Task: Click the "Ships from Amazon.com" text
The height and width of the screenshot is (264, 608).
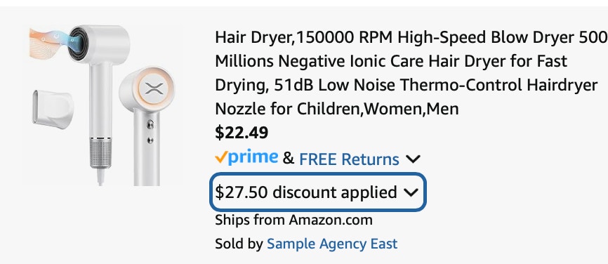Action: click(293, 220)
